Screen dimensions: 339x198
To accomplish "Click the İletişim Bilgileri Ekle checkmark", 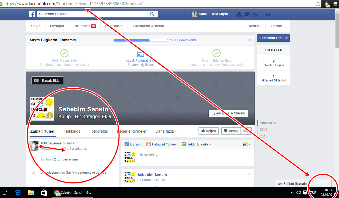I will point(217,53).
